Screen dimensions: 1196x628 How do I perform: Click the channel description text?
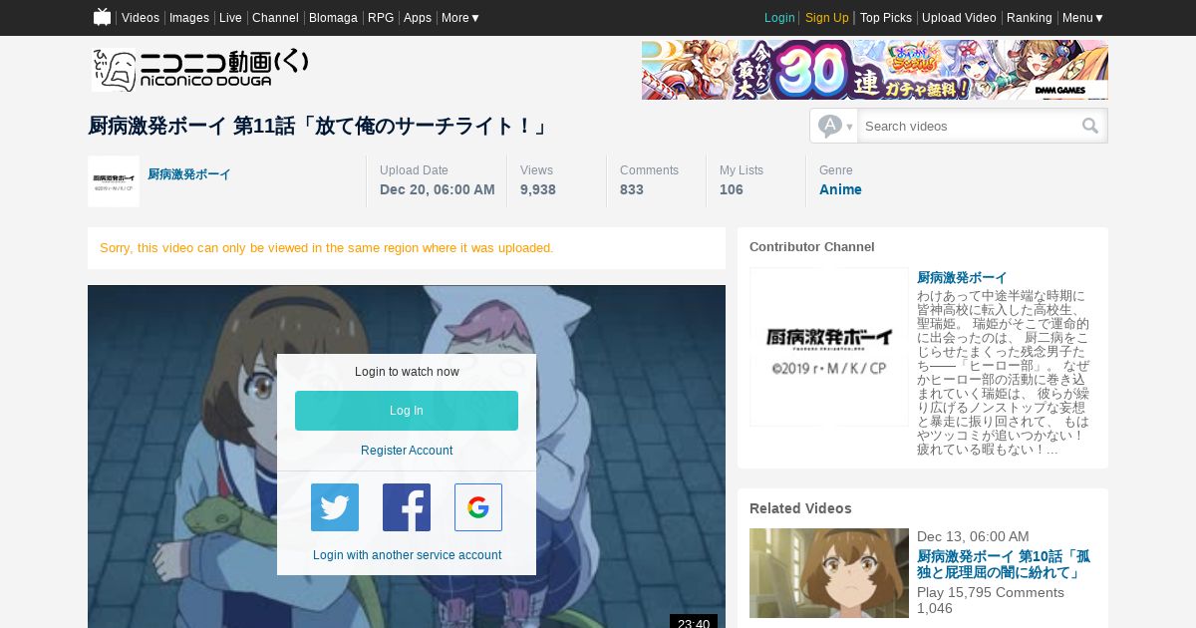click(x=1004, y=373)
